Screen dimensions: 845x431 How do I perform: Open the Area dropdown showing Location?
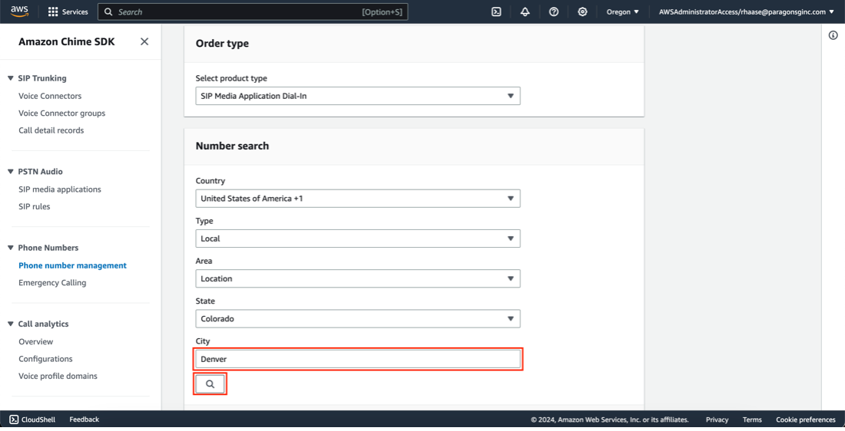(358, 278)
